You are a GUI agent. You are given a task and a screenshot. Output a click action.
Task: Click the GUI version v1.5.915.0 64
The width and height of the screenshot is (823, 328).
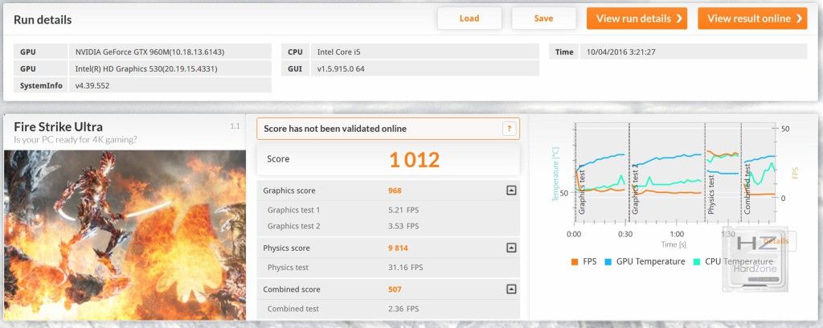click(x=425, y=68)
